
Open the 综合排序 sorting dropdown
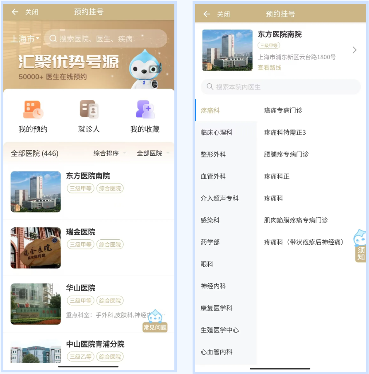(109, 153)
